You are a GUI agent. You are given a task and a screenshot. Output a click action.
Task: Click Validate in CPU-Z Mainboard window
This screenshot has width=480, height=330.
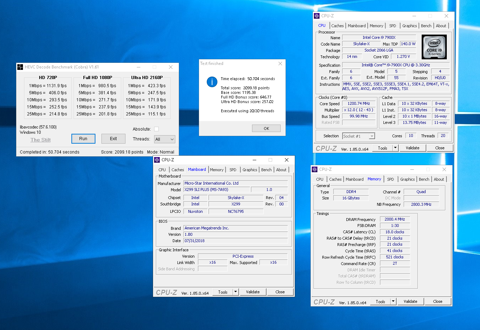coord(253,292)
